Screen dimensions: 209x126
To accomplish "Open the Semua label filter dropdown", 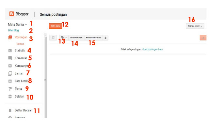I will (195, 26).
